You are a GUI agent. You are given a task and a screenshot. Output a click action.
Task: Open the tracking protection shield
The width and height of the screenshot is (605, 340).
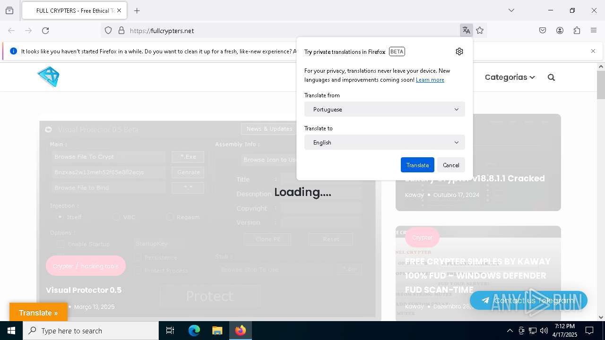click(x=108, y=31)
